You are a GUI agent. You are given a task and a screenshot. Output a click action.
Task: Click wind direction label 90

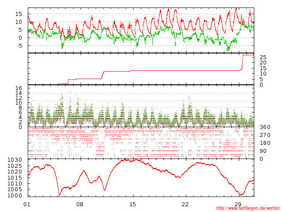(263, 151)
